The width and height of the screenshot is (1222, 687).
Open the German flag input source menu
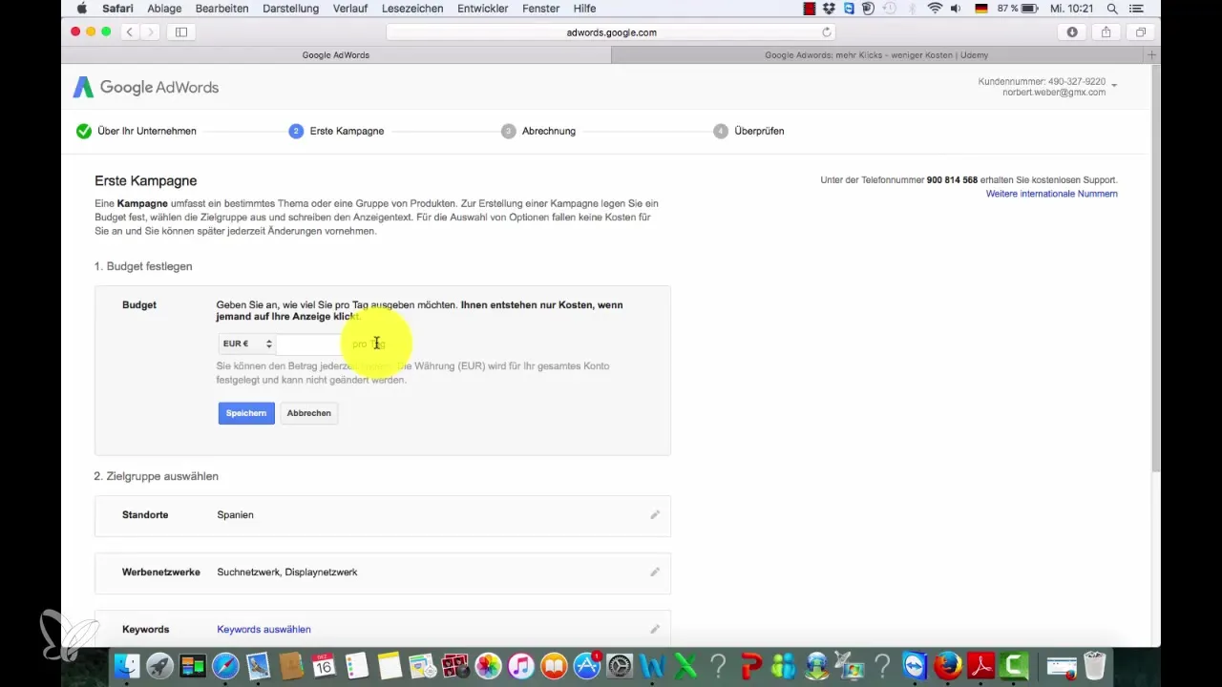click(x=981, y=9)
